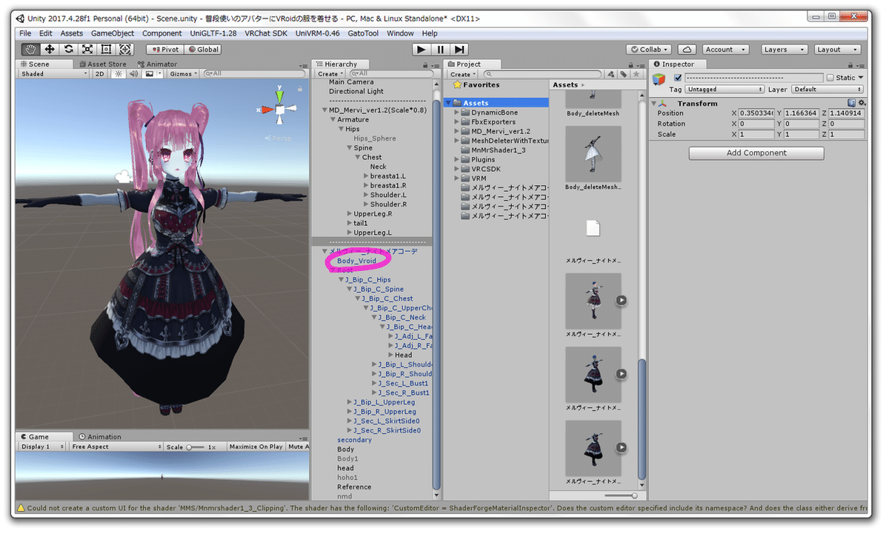Open the Account dropdown
The width and height of the screenshot is (889, 534).
725,49
